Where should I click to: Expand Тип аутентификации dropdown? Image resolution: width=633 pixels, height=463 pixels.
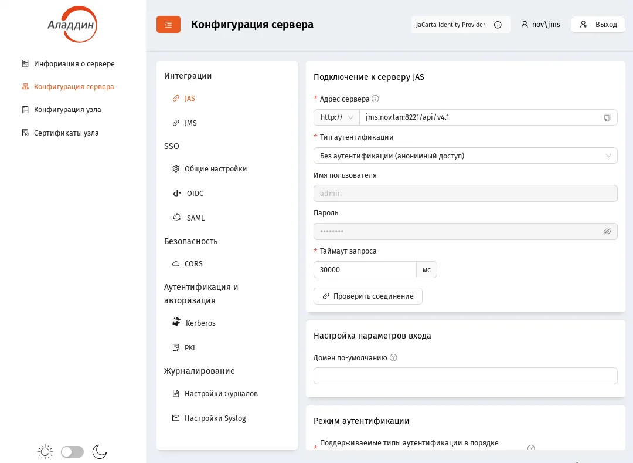tap(465, 156)
